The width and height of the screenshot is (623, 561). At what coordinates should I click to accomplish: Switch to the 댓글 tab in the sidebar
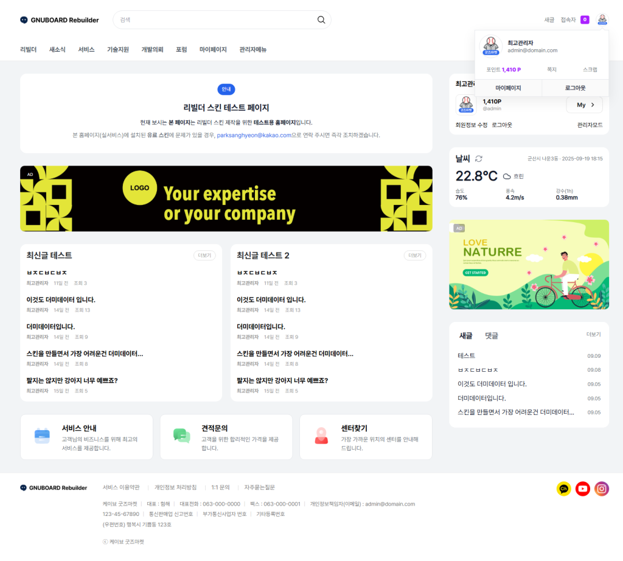tap(491, 336)
